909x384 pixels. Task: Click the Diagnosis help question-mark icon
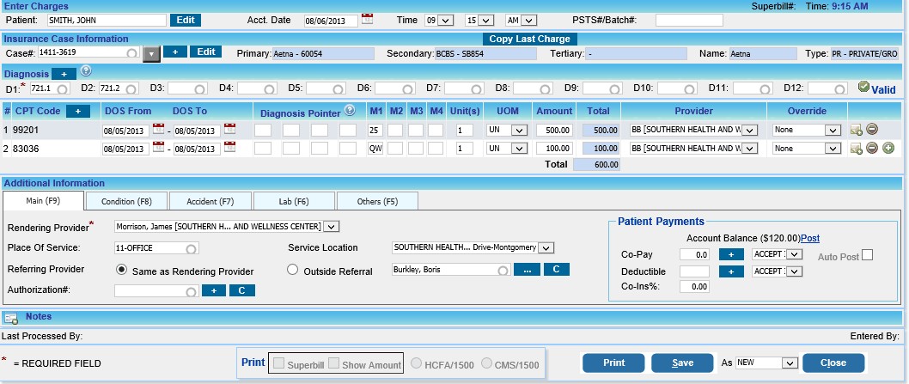(x=86, y=72)
